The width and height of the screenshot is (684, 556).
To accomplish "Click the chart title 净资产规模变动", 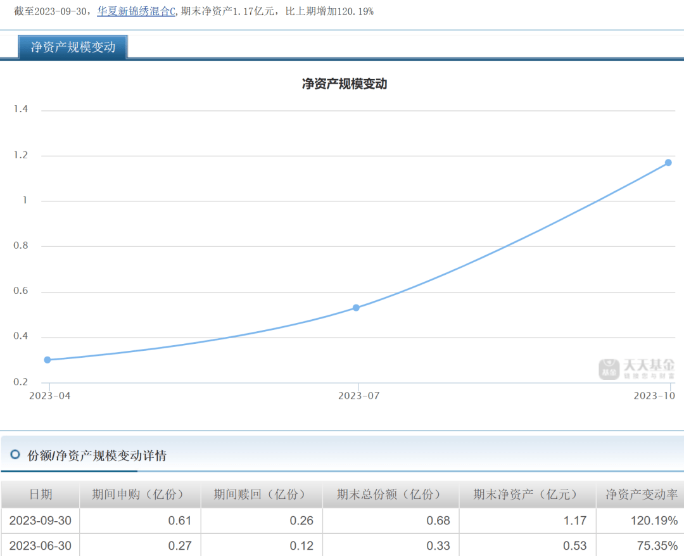I will point(344,84).
